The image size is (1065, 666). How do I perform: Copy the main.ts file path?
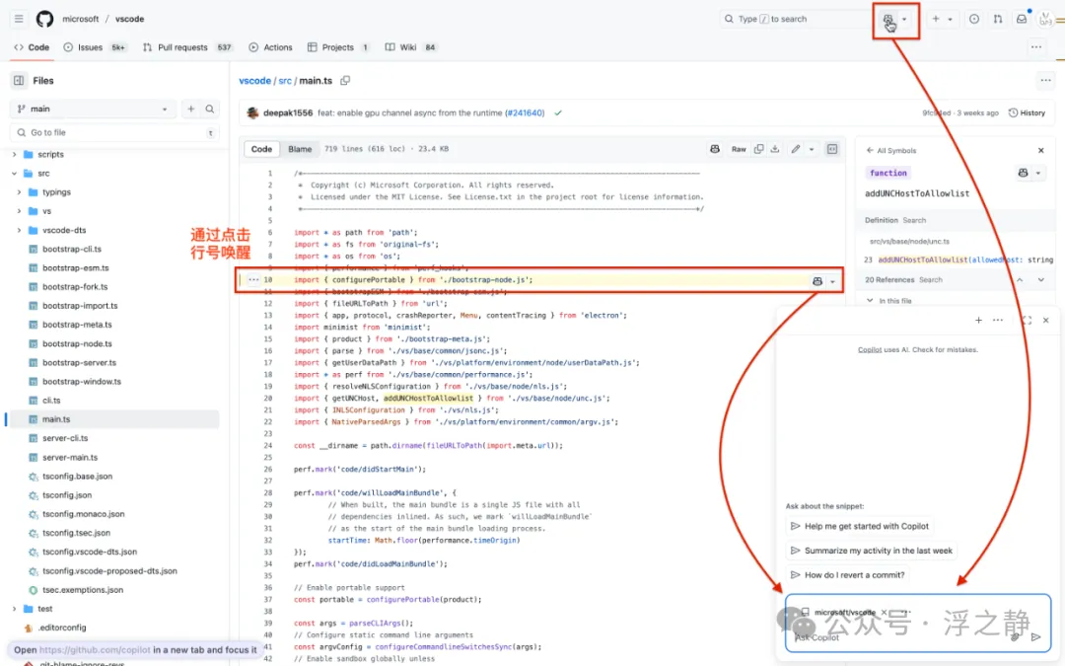coord(345,81)
